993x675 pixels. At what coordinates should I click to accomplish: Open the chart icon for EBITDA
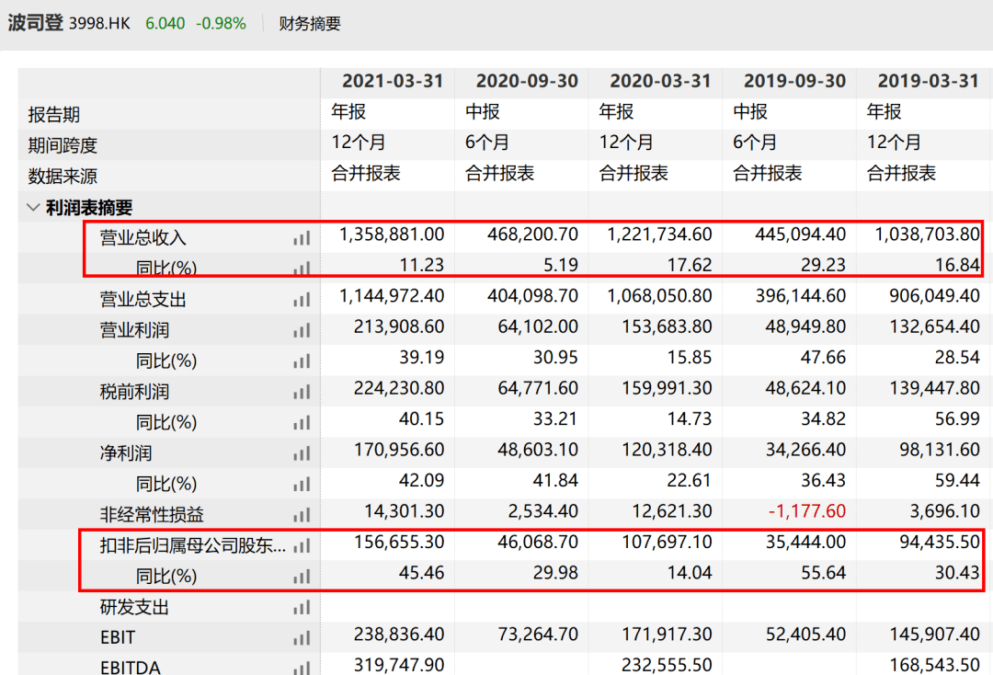coord(301,668)
